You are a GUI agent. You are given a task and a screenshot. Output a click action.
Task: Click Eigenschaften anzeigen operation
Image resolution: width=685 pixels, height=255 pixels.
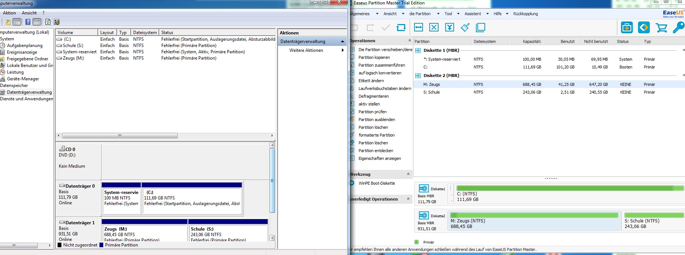[x=380, y=158]
